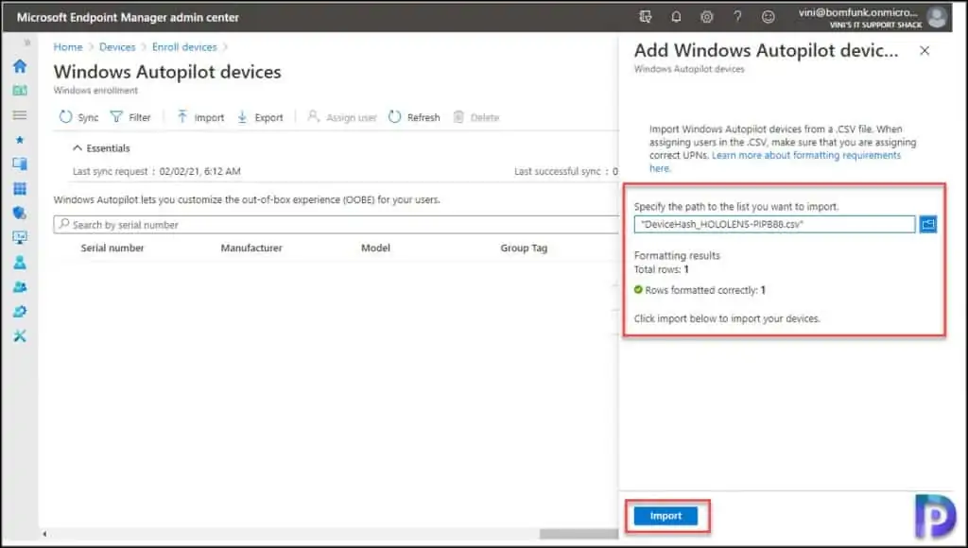Expand the sidebar with chevron toggle
The height and width of the screenshot is (548, 968).
(26, 43)
